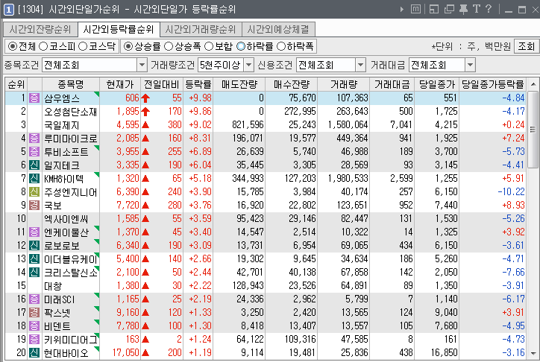Sort by the 등락률 column header

click(x=198, y=84)
